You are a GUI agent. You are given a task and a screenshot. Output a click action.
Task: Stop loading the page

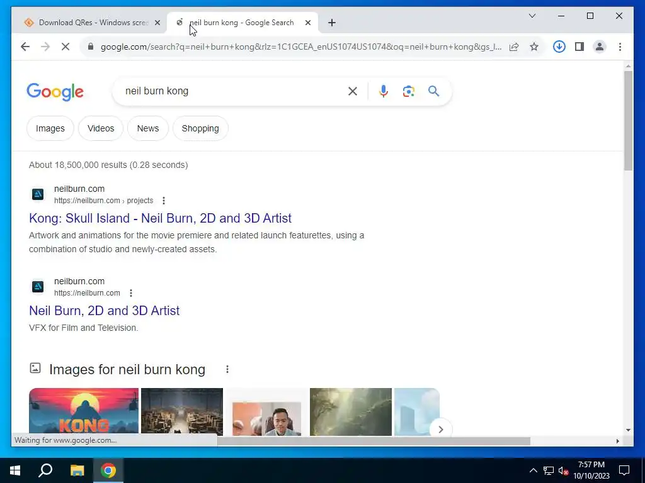66,47
